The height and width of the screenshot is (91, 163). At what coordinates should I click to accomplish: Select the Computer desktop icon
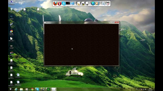coord(11,3)
